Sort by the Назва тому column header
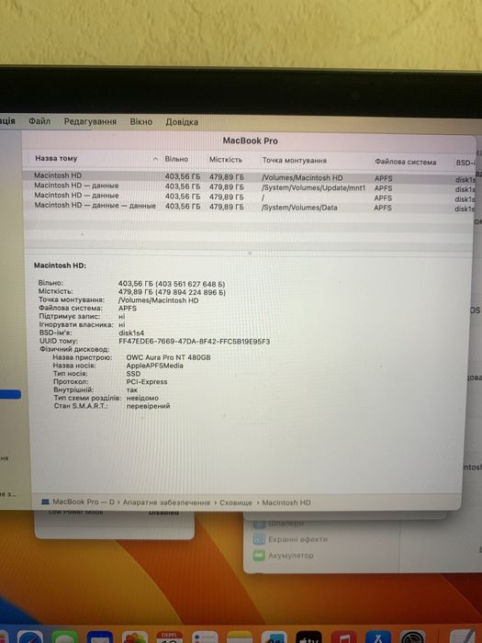482x643 pixels. (x=56, y=158)
